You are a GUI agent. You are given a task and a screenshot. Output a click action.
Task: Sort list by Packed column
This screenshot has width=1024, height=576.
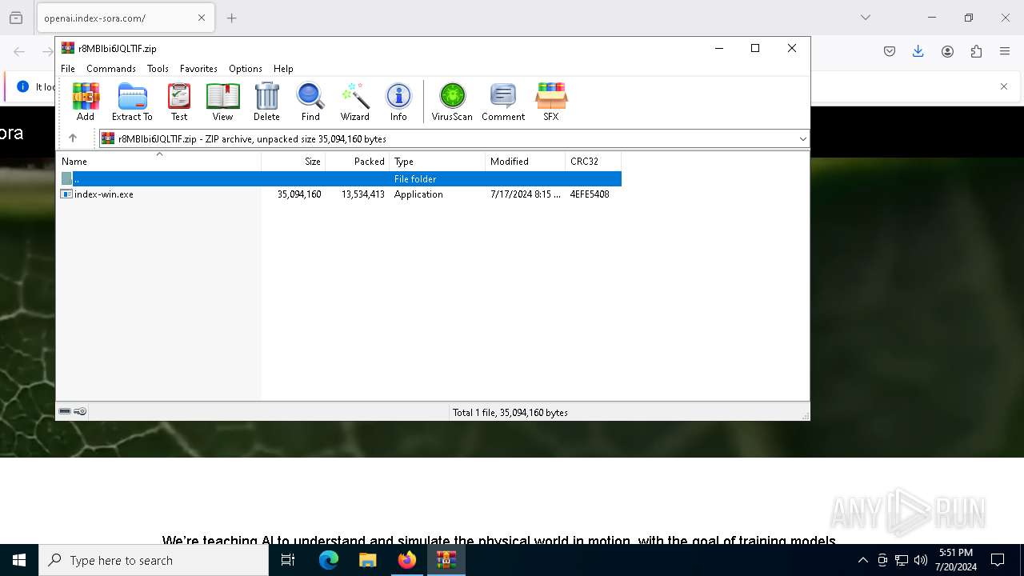(357, 162)
